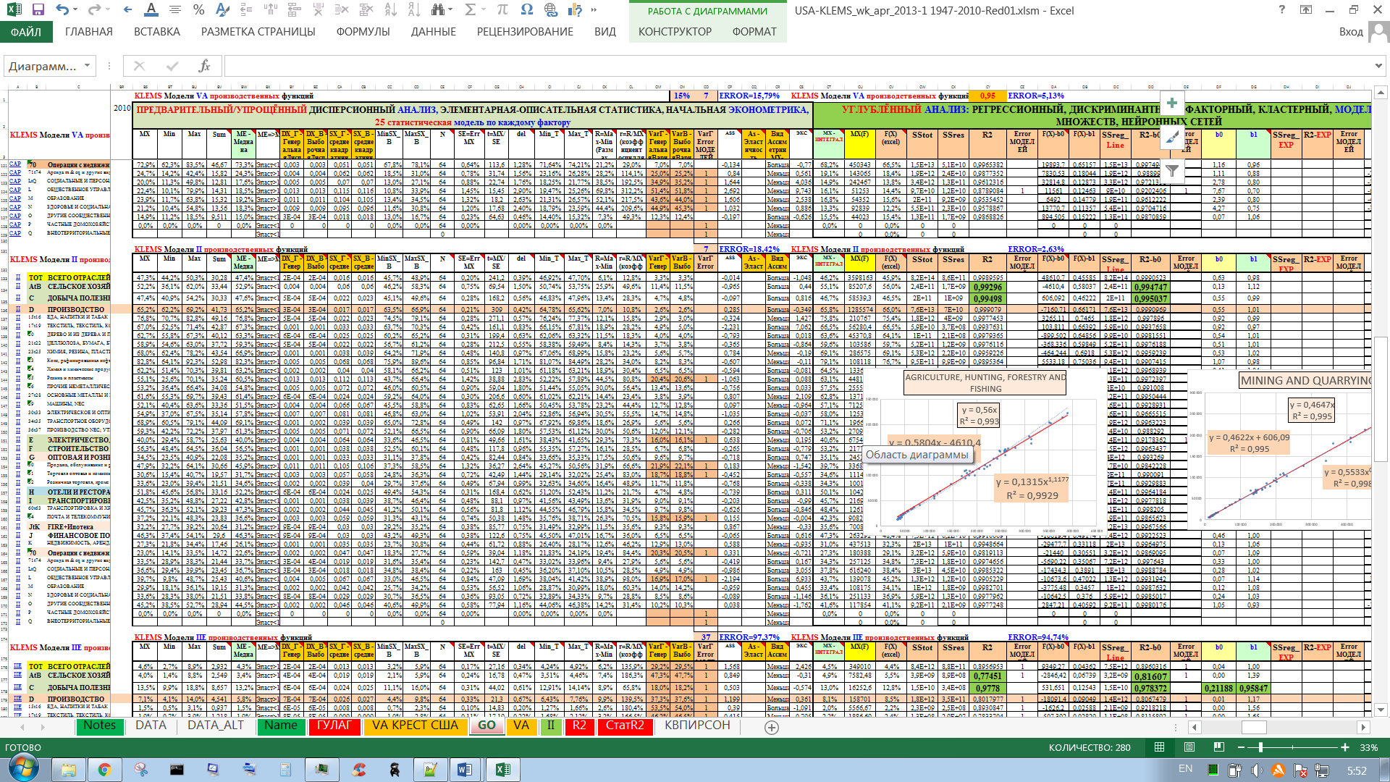Open the ФОРМУЛЫ ribbon tab
The height and width of the screenshot is (782, 1390).
pos(363,32)
